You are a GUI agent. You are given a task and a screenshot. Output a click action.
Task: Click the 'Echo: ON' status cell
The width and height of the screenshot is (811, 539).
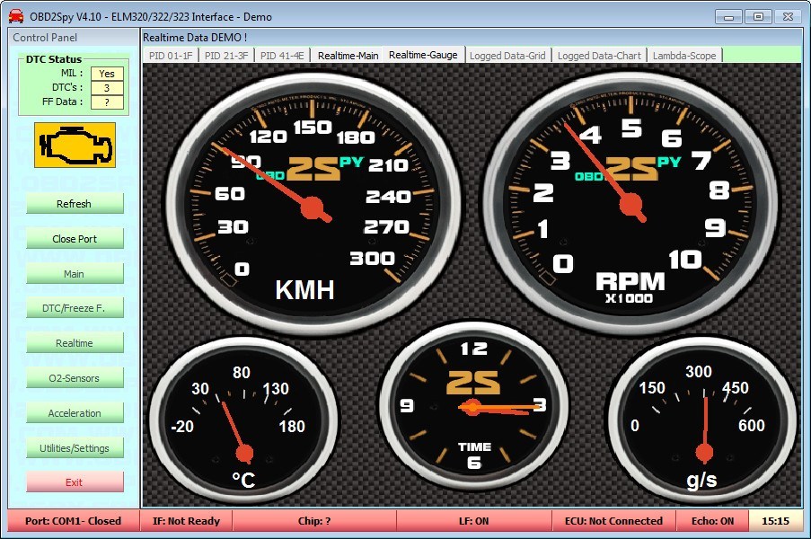[x=713, y=521]
